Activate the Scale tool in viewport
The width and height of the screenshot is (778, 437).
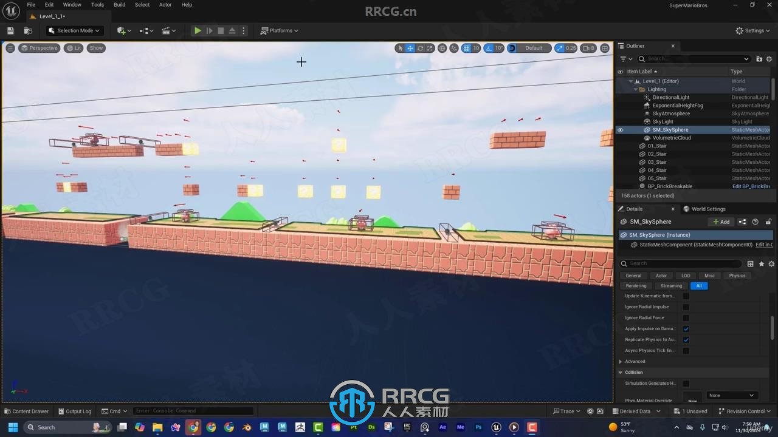430,48
